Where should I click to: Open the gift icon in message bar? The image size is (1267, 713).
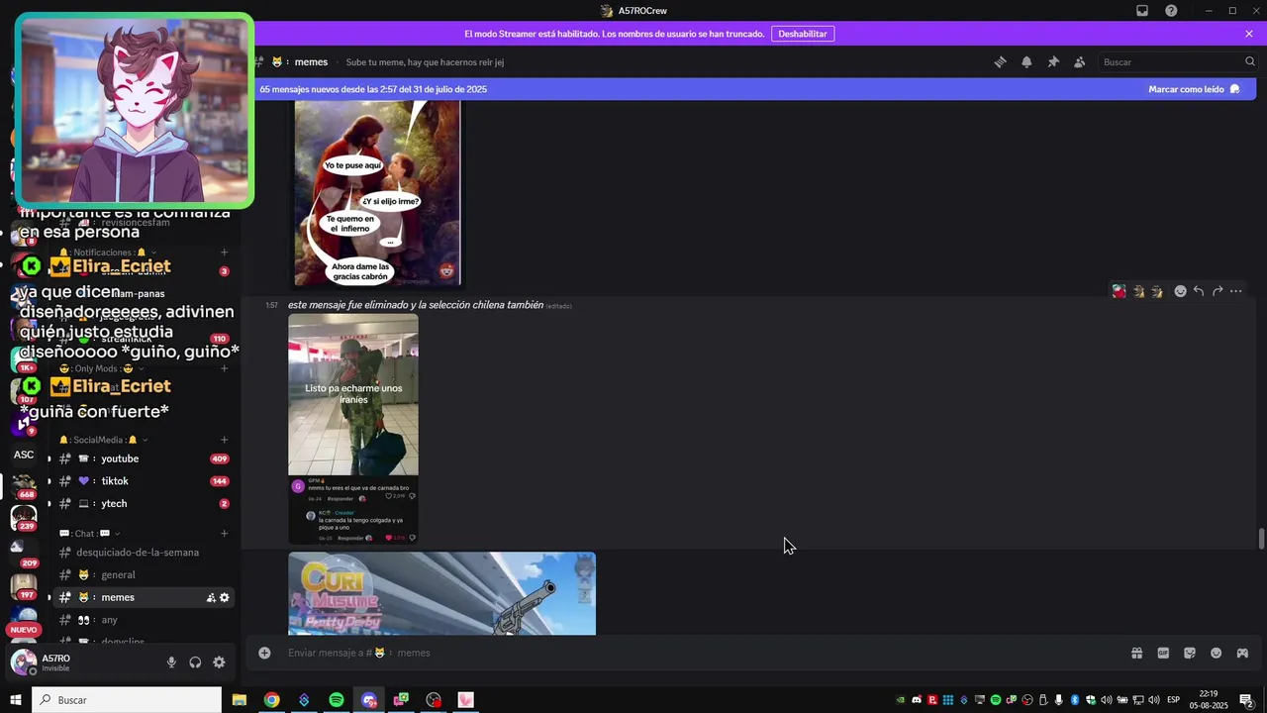[1136, 653]
